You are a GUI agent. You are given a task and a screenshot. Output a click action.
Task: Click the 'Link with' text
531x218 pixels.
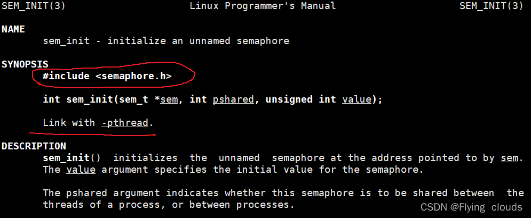pyautogui.click(x=69, y=123)
